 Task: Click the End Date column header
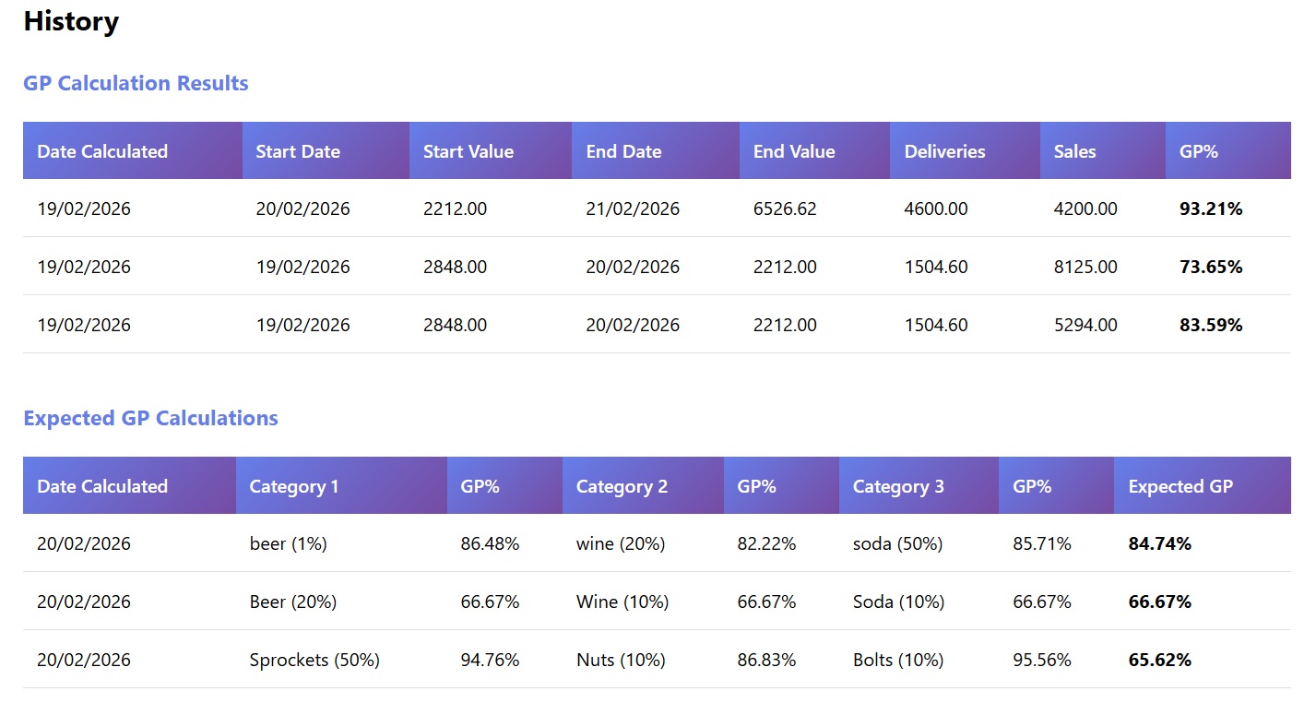(x=622, y=150)
